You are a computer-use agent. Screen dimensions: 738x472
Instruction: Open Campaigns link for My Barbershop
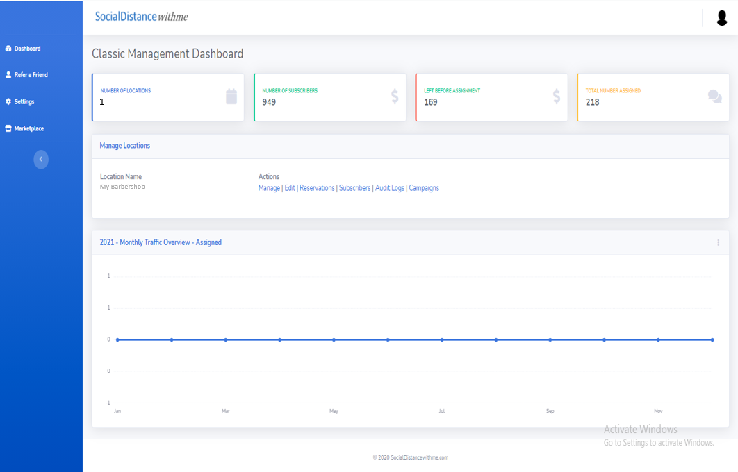click(x=424, y=188)
